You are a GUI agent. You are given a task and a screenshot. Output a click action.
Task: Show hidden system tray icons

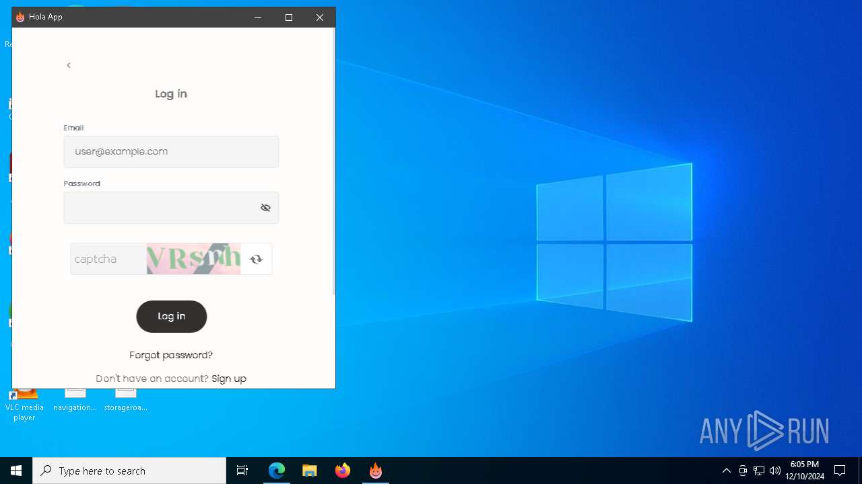726,471
